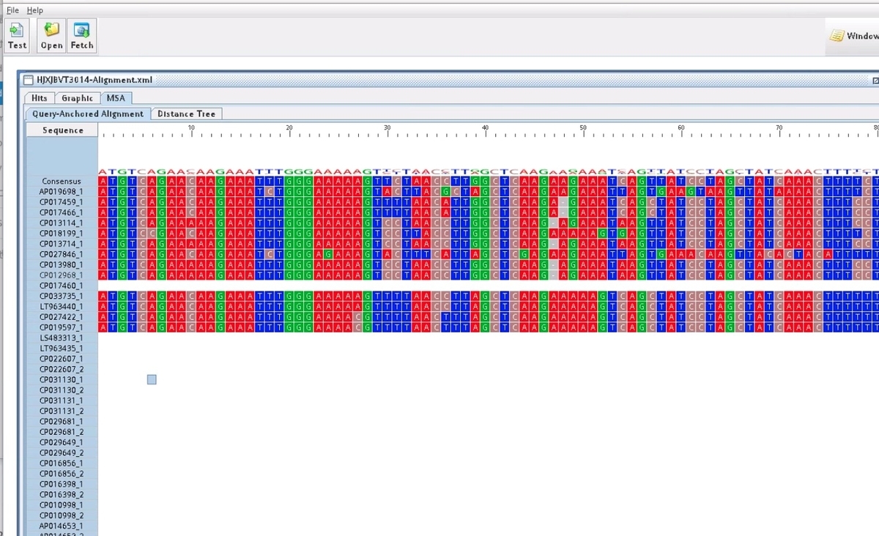Screen dimensions: 879x536
Task: Select sequence LT963435_1
Action: point(62,348)
